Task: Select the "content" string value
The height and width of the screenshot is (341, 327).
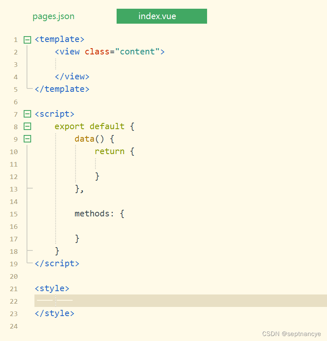Action: click(137, 52)
